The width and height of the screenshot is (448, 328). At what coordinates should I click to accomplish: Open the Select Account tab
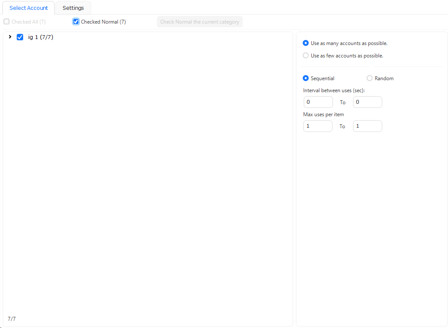29,8
